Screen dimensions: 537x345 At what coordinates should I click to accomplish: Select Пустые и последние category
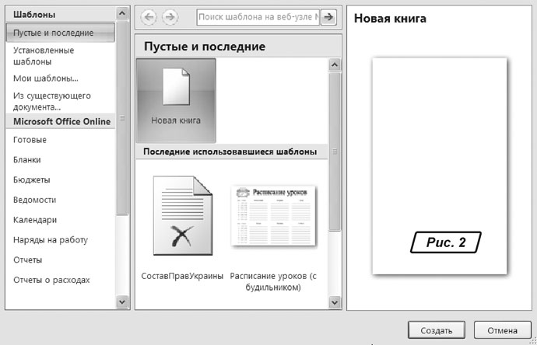pos(54,33)
